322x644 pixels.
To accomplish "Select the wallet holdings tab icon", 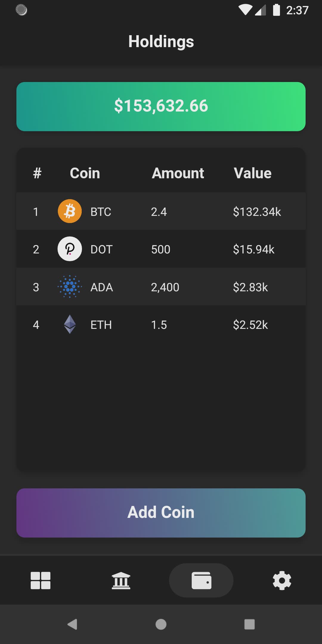I will click(201, 580).
